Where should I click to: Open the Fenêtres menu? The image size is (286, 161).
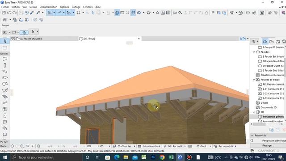[x=88, y=7]
